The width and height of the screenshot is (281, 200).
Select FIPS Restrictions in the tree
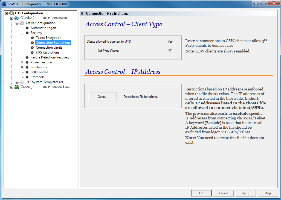pyautogui.click(x=48, y=52)
